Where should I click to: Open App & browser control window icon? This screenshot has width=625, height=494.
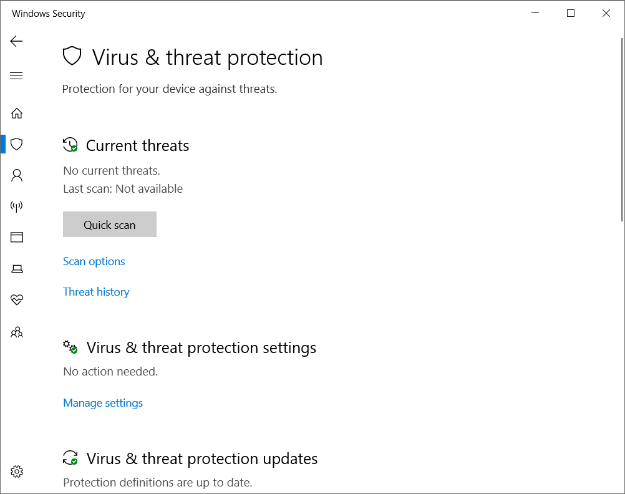click(17, 237)
